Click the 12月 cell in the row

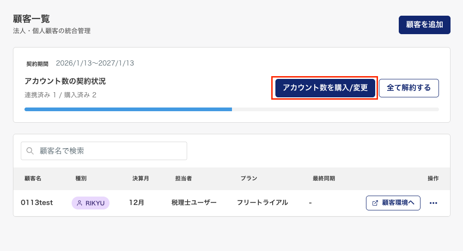(137, 203)
